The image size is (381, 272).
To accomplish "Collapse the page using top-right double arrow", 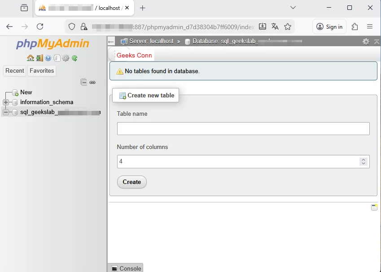I will click(377, 41).
